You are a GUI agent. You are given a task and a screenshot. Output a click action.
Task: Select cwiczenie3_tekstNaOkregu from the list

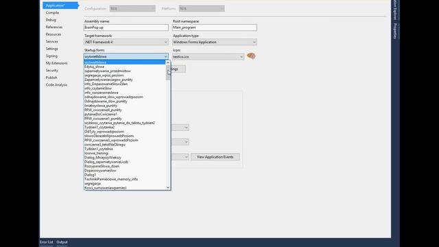click(125, 145)
